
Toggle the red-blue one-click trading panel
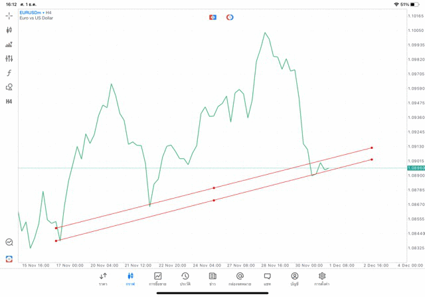212,17
